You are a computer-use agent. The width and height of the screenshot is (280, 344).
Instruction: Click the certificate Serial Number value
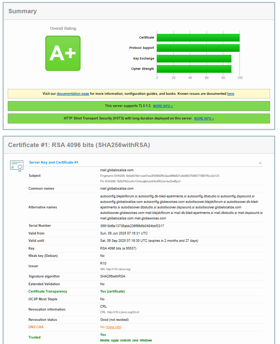pyautogui.click(x=132, y=226)
